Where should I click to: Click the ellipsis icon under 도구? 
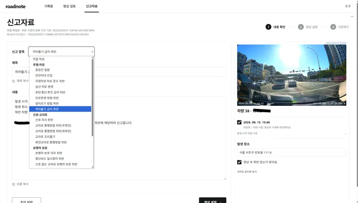(352, 16)
